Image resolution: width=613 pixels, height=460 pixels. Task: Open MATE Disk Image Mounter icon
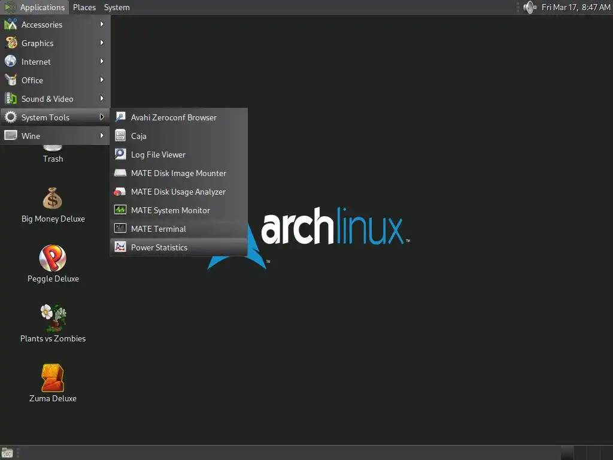pos(120,173)
